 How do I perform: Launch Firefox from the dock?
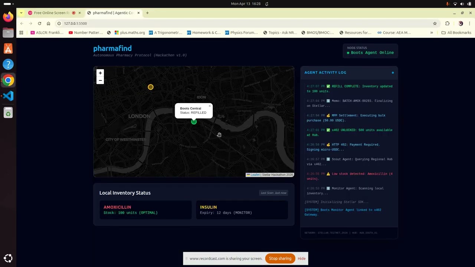click(x=8, y=17)
